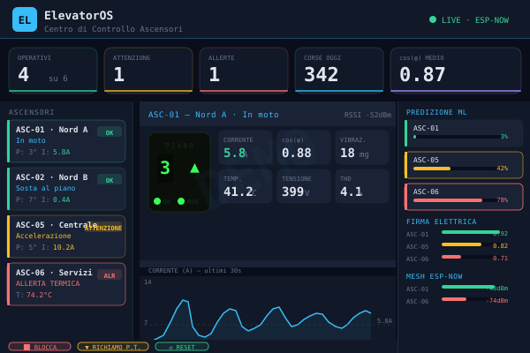Click the RICHIAMO P.T. button
530x353 pixels.
pyautogui.click(x=113, y=347)
